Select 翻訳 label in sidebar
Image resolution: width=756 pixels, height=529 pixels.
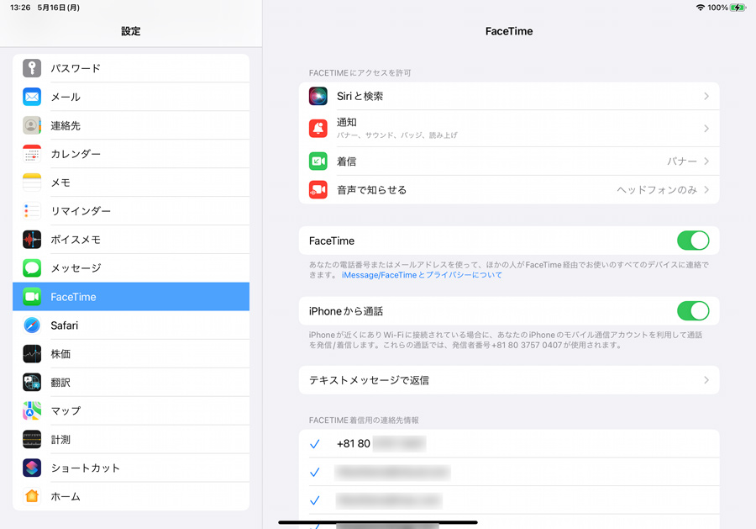click(x=60, y=383)
